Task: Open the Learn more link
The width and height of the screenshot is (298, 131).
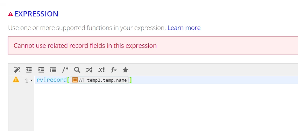Action: click(x=184, y=28)
